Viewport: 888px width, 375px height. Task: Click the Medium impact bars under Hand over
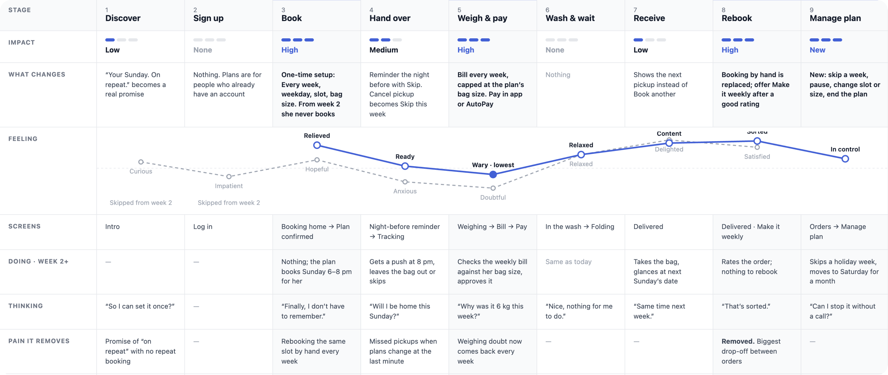point(385,40)
